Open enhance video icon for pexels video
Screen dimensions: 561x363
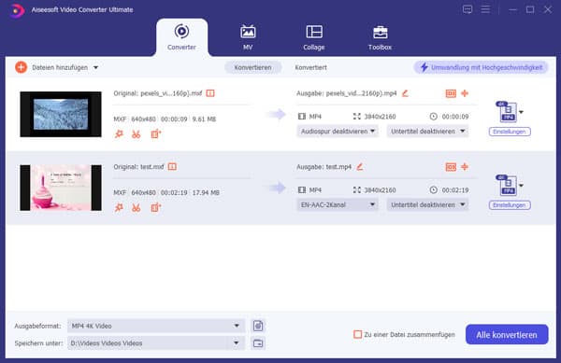coord(155,134)
